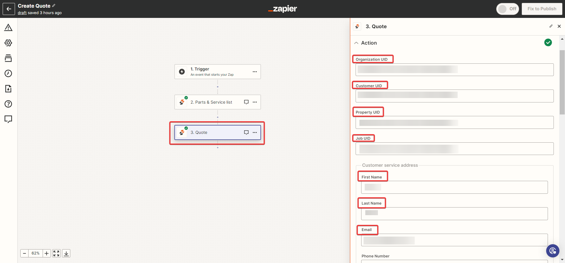Fit the Zap to view
565x263 pixels.
click(56, 253)
